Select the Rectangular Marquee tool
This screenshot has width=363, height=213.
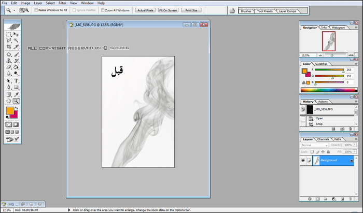(x=9, y=34)
